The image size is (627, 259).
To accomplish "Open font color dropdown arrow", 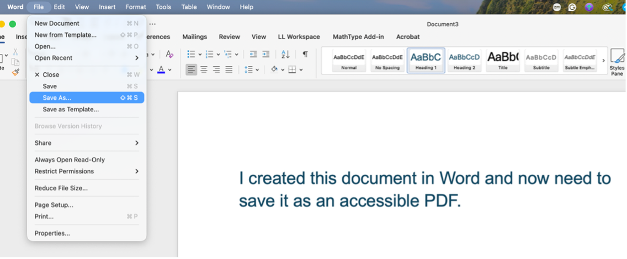I will point(169,70).
